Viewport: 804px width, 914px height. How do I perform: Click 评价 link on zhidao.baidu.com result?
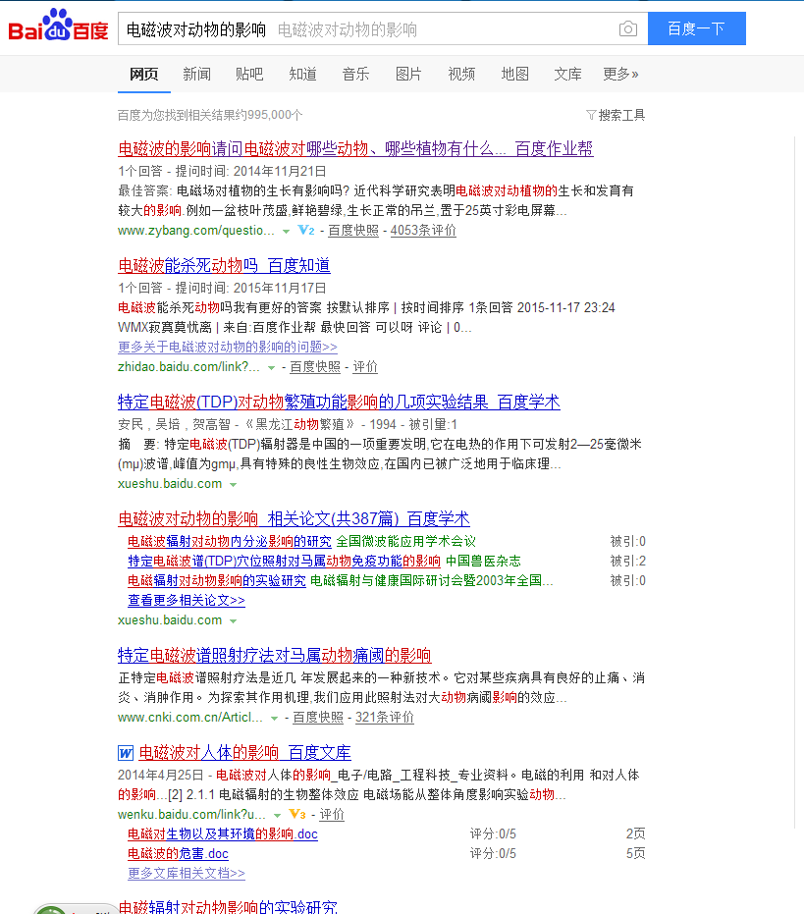coord(365,366)
